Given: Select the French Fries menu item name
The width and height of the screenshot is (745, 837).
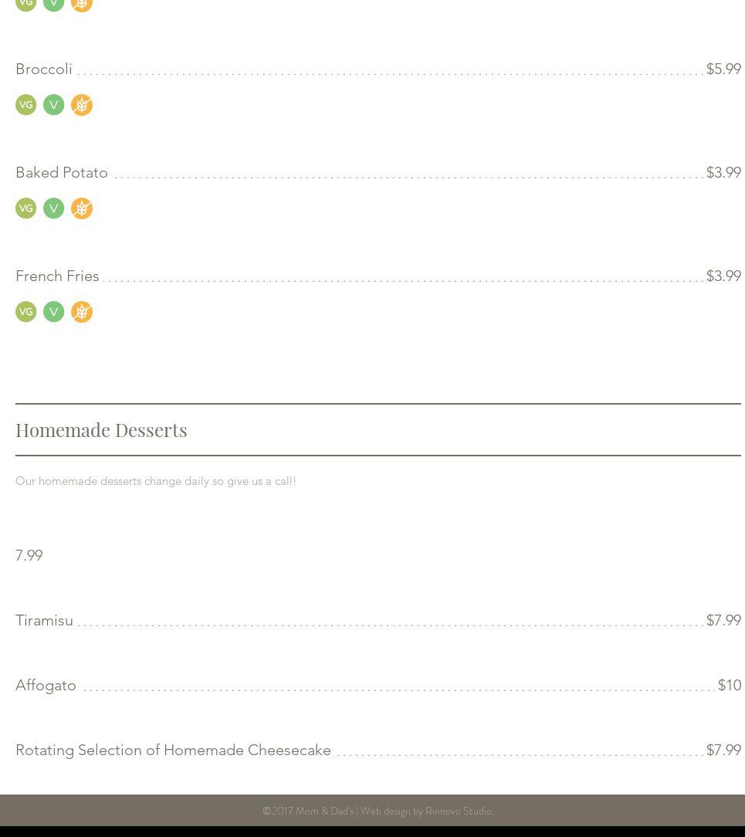Looking at the screenshot, I should [57, 276].
